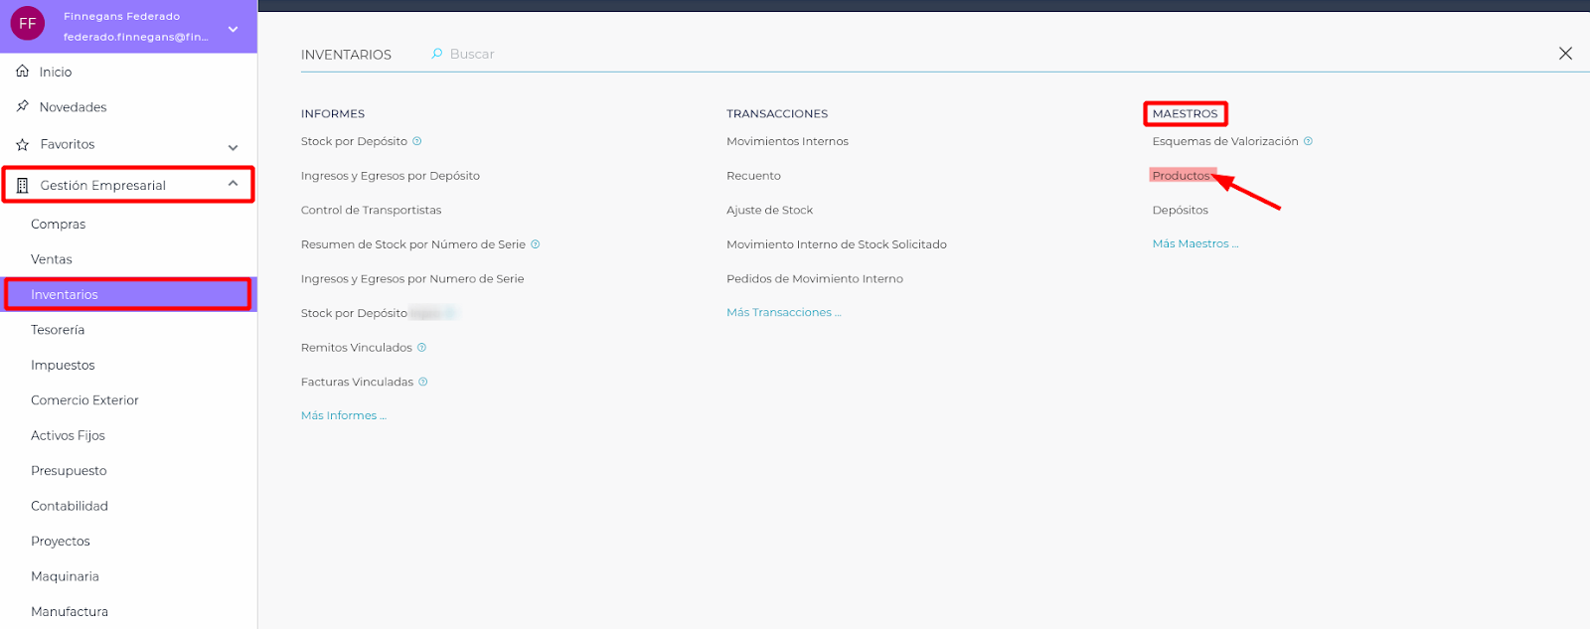Open Ajuste de Stock transaction
Viewport: 1590px width, 629px height.
pos(769,211)
